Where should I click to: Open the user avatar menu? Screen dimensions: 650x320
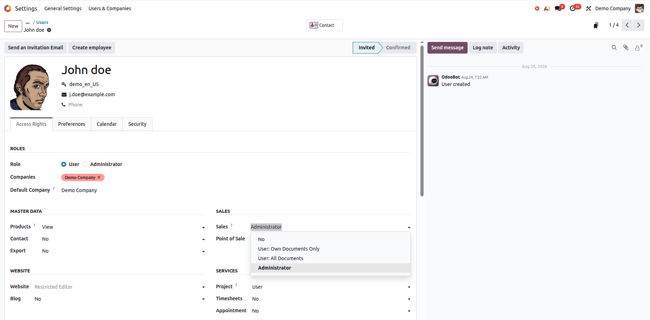click(639, 8)
